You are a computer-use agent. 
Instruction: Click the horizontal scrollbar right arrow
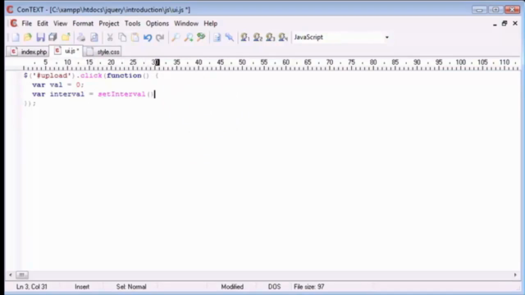pos(515,275)
